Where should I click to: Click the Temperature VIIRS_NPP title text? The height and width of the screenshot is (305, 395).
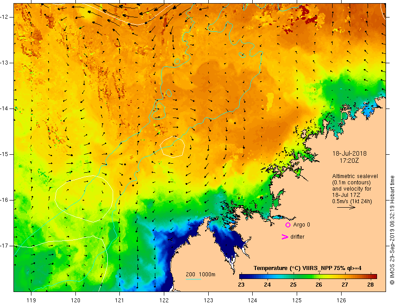coord(307,268)
